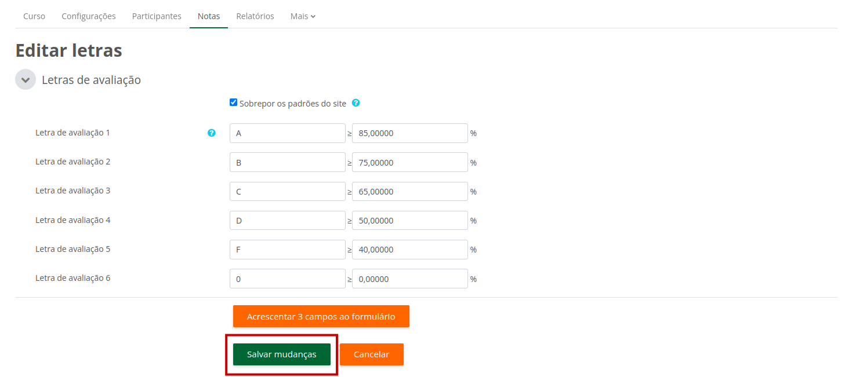This screenshot has height=377, width=852.
Task: Open the Relatórios tab
Action: [255, 16]
